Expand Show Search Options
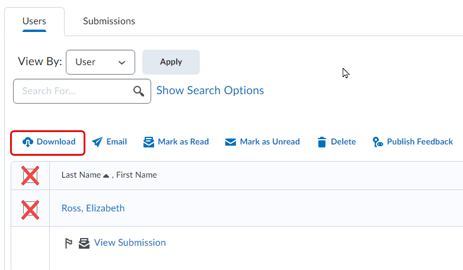Screen dimensions: 463x270 pyautogui.click(x=210, y=91)
